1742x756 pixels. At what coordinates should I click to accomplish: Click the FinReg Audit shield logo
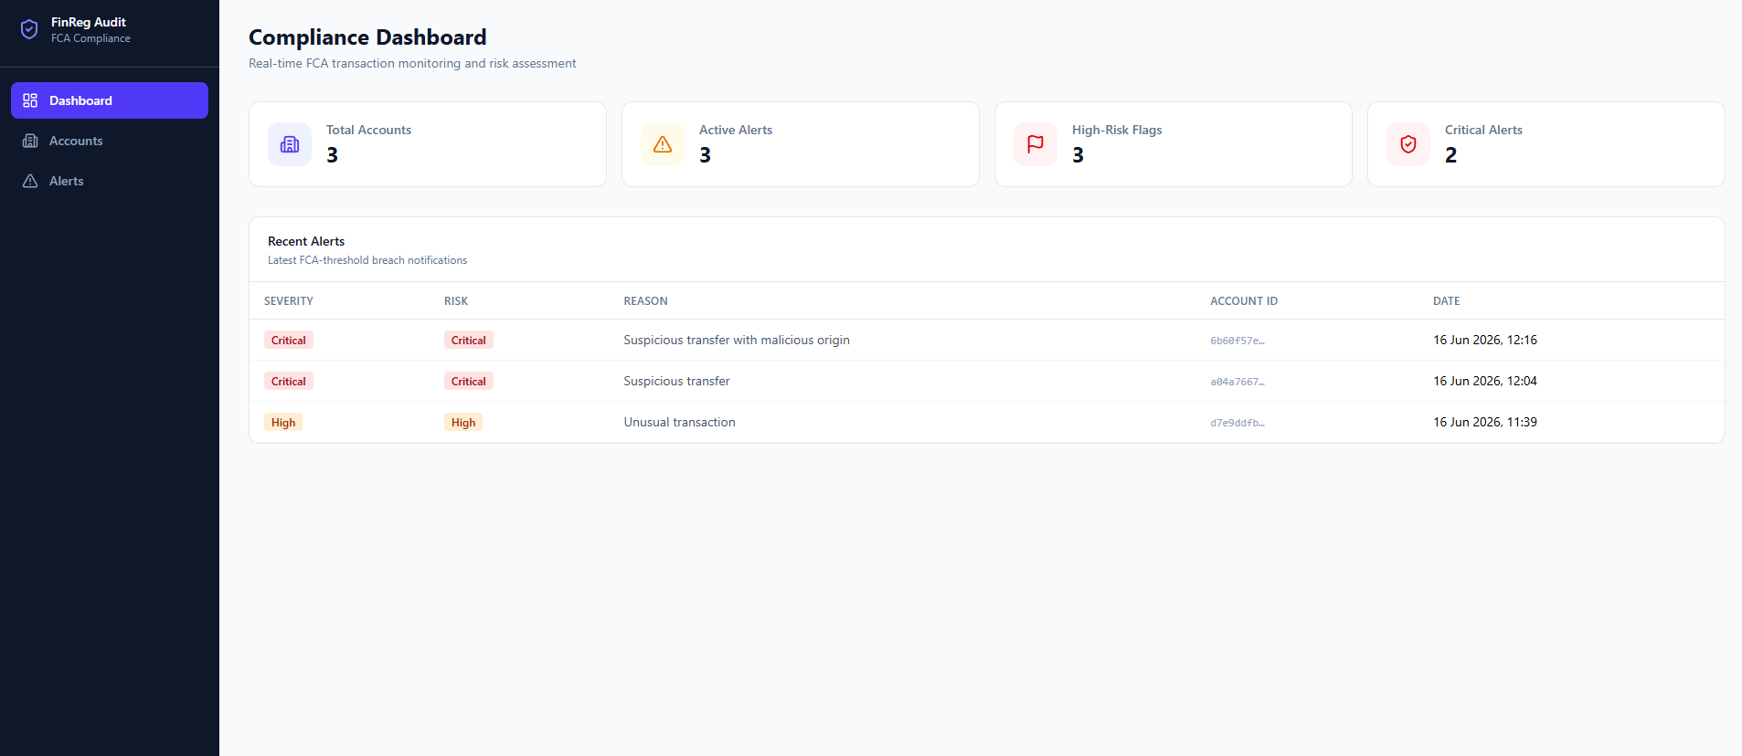point(29,30)
